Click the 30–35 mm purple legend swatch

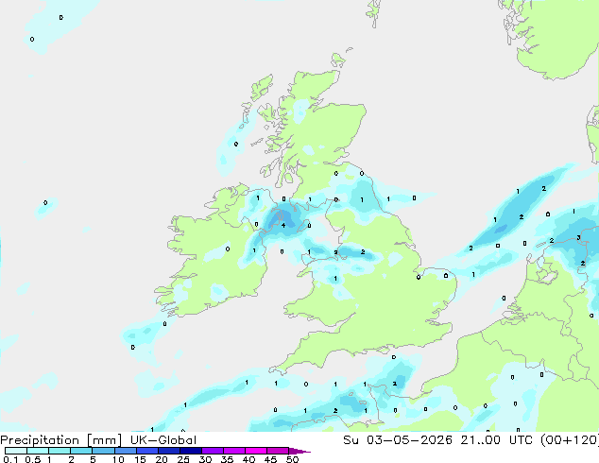click(x=213, y=451)
